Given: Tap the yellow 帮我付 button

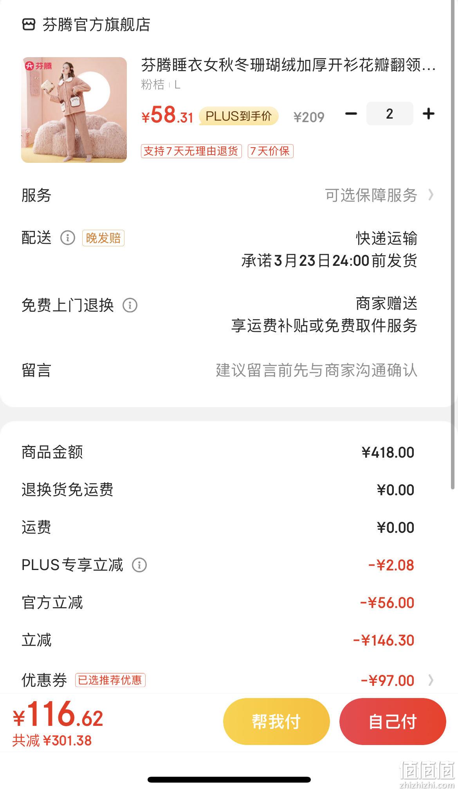Looking at the screenshot, I should click(276, 721).
